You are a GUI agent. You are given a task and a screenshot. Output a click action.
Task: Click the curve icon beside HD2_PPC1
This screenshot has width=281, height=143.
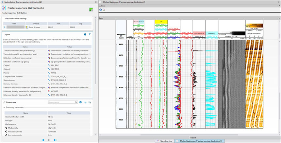click(x=49, y=69)
